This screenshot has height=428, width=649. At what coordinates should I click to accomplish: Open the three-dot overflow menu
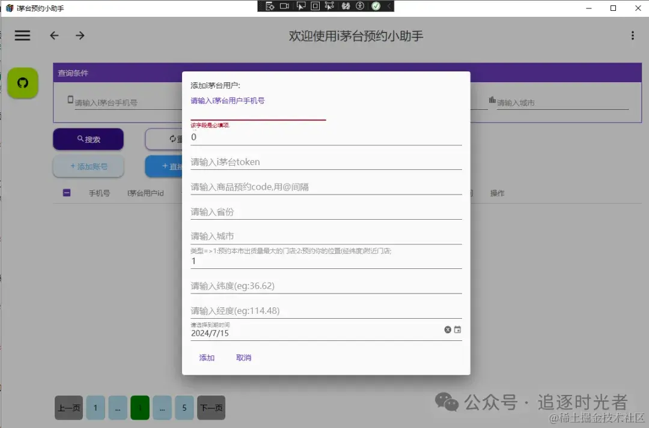tap(632, 35)
